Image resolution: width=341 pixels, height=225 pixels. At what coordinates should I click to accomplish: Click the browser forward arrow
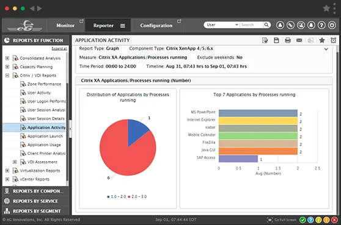point(39,9)
